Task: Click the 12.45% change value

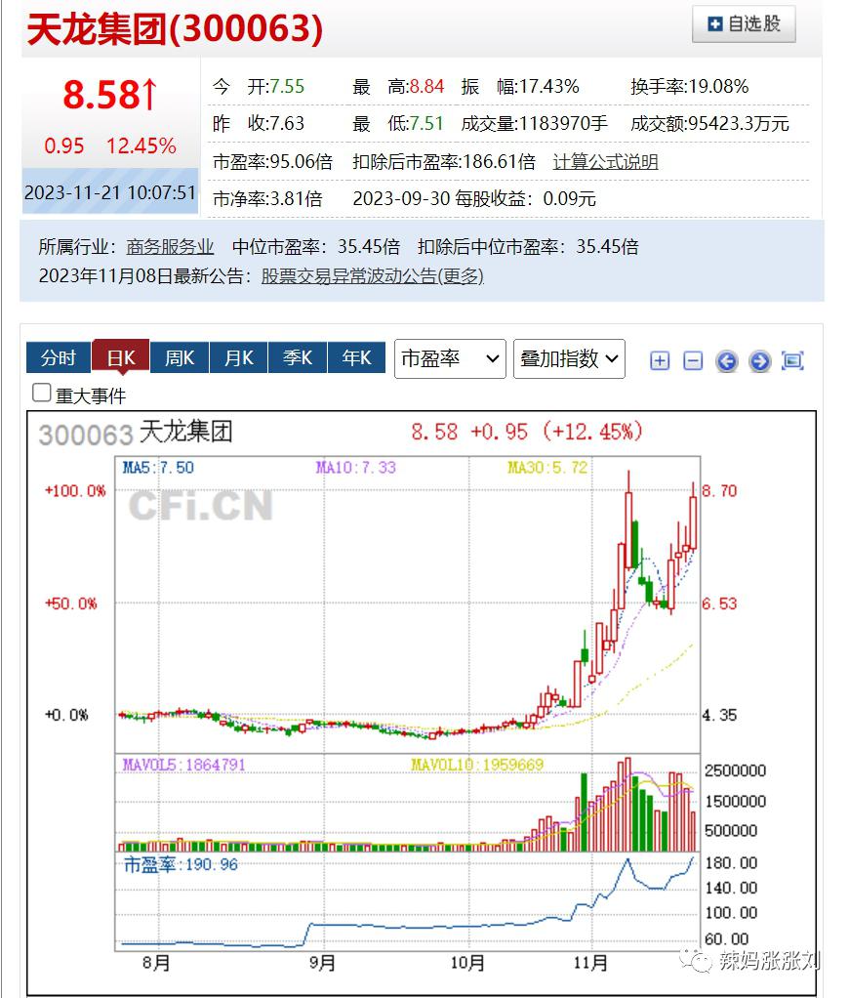Action: coord(141,146)
